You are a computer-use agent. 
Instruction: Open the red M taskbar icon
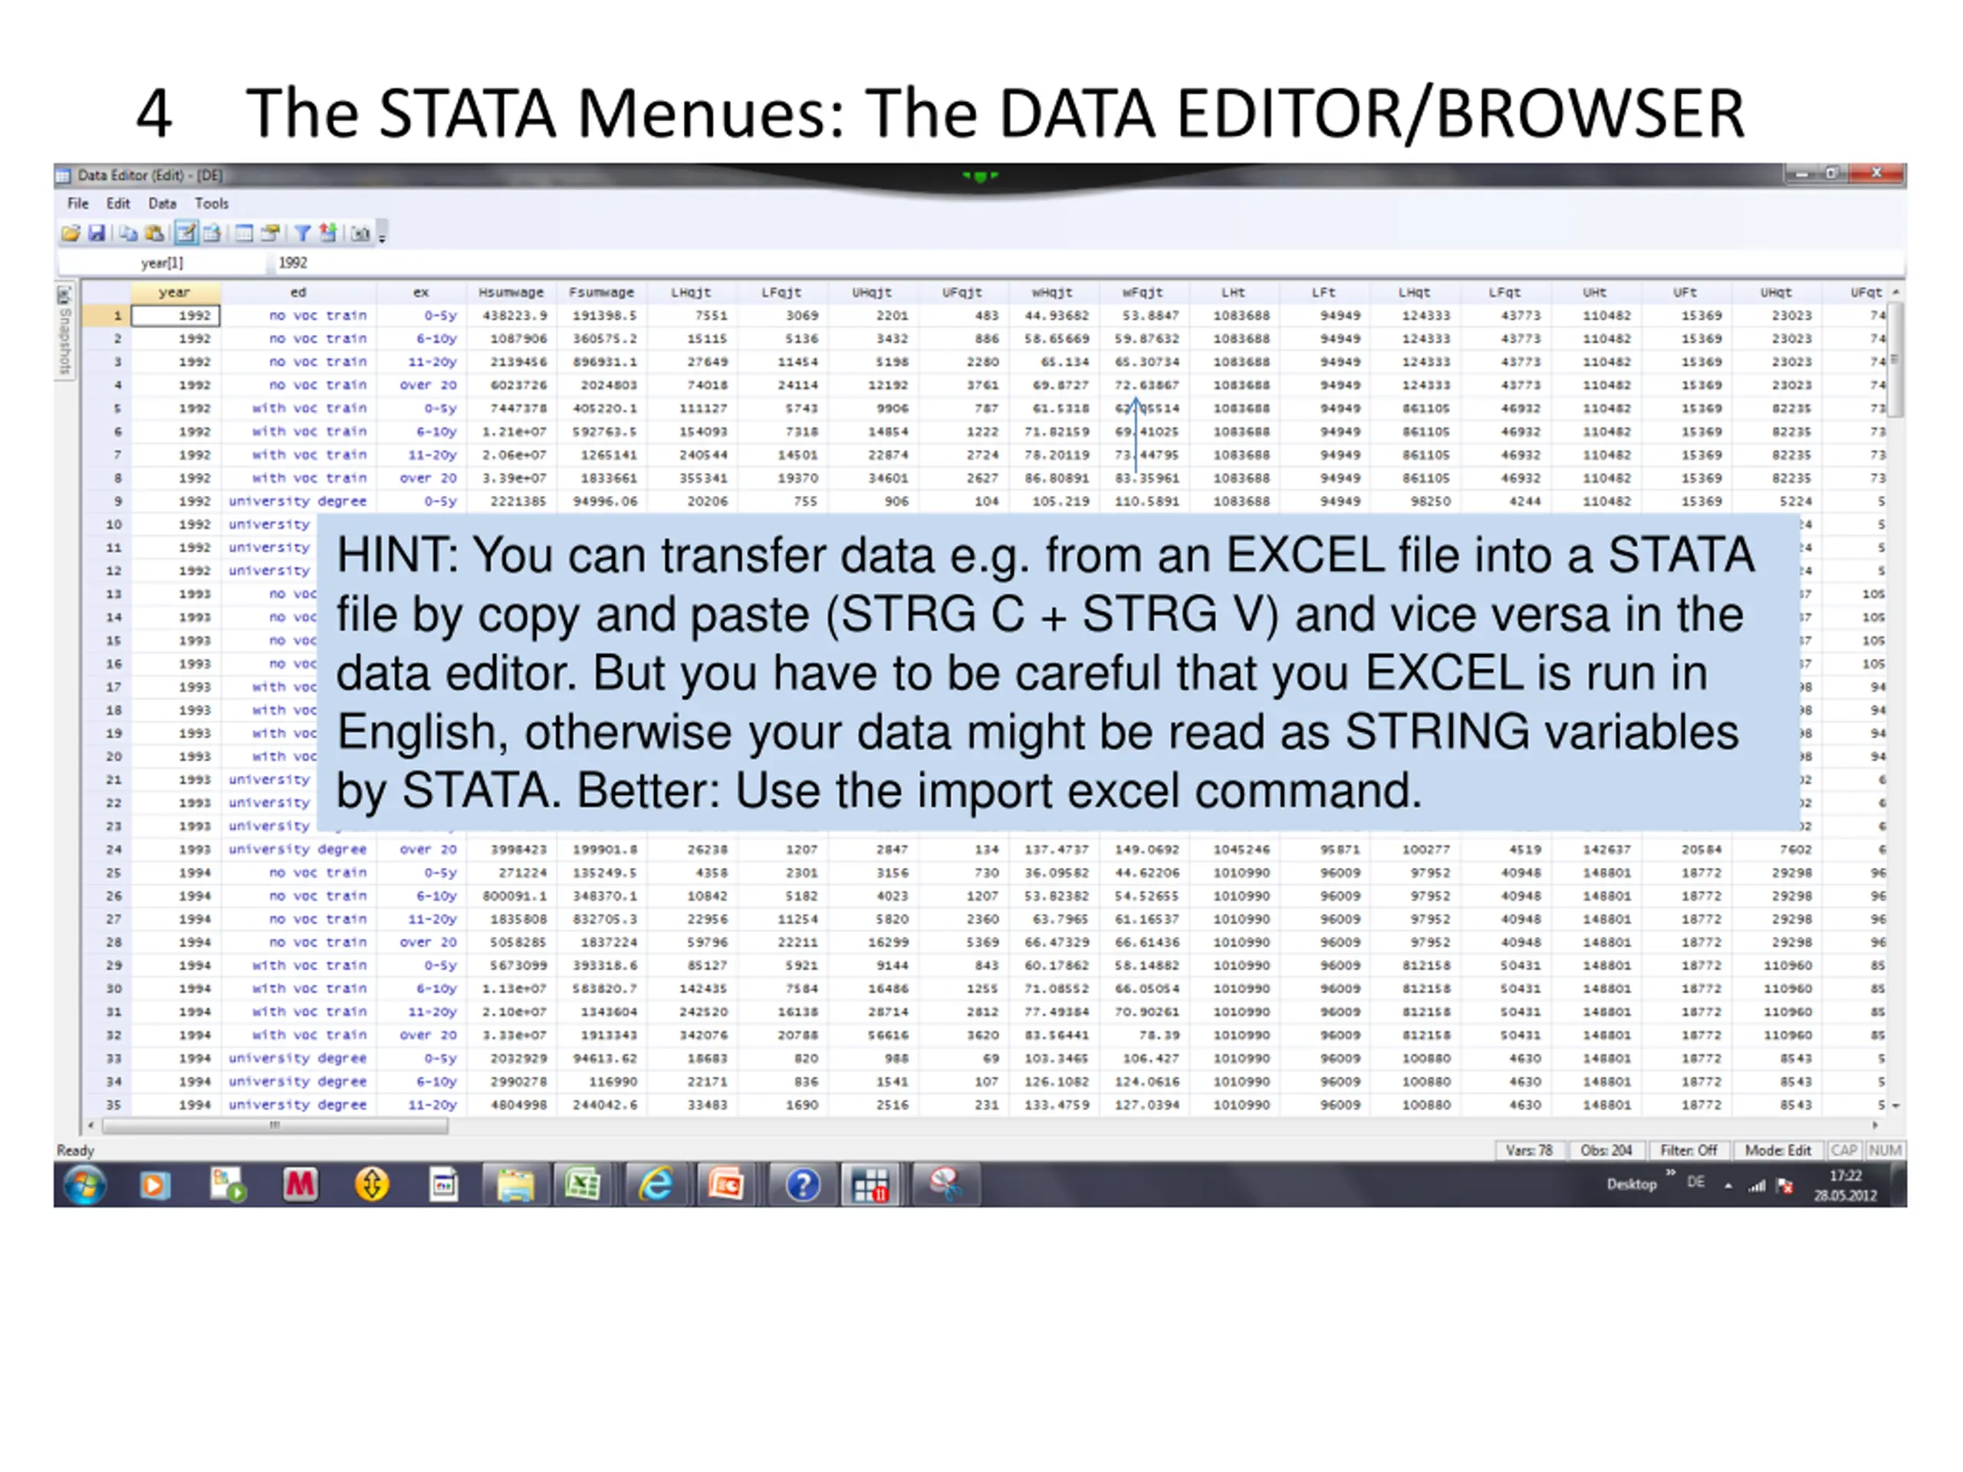[300, 1185]
